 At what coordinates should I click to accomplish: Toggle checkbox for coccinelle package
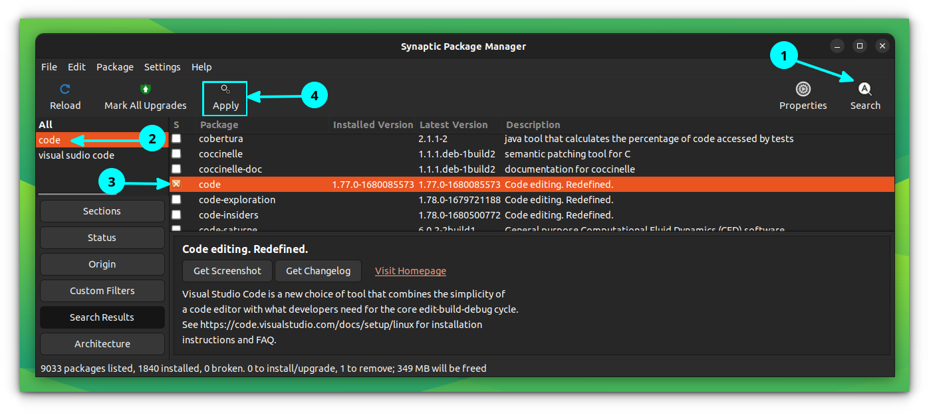pyautogui.click(x=176, y=154)
